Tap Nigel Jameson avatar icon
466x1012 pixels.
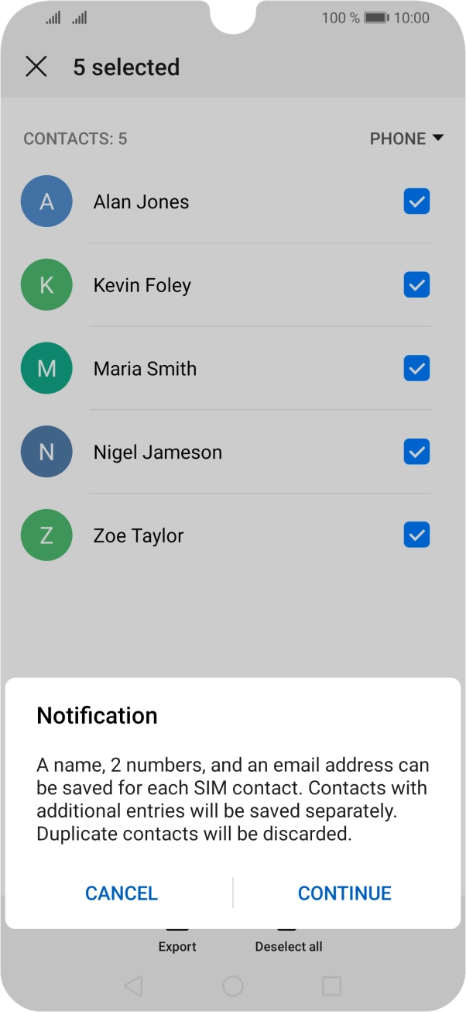(x=46, y=453)
